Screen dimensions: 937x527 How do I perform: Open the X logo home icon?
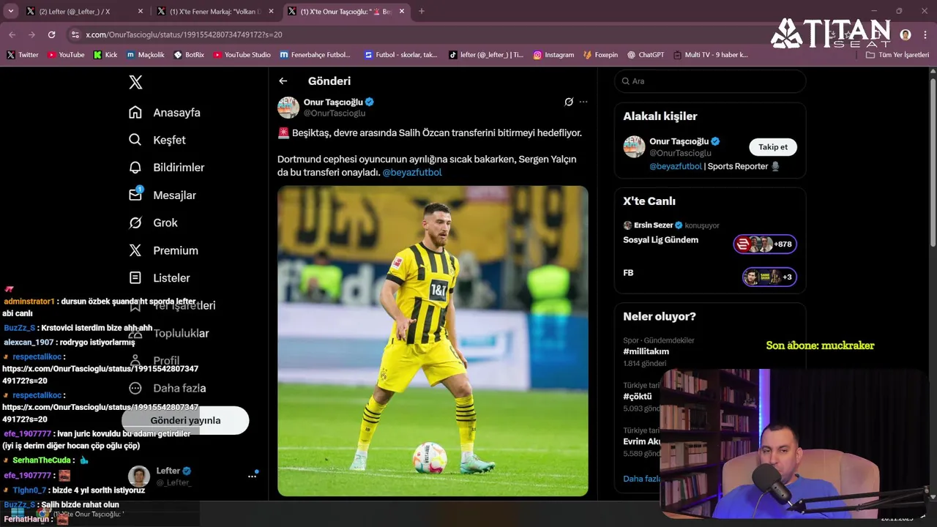pos(135,82)
